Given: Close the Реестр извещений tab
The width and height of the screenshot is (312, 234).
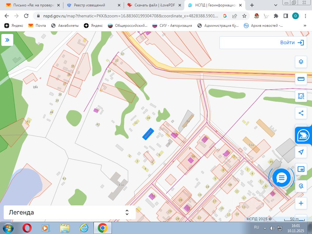Looking at the screenshot, I should pos(119,5).
